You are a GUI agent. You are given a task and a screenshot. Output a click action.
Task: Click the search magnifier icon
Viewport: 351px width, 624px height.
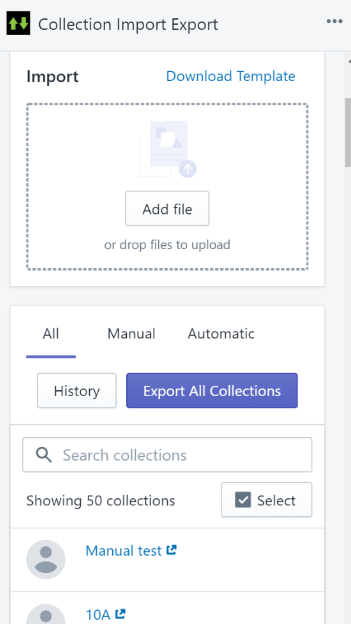(44, 455)
